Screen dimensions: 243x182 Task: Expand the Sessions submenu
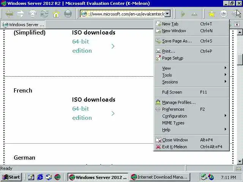click(191, 82)
